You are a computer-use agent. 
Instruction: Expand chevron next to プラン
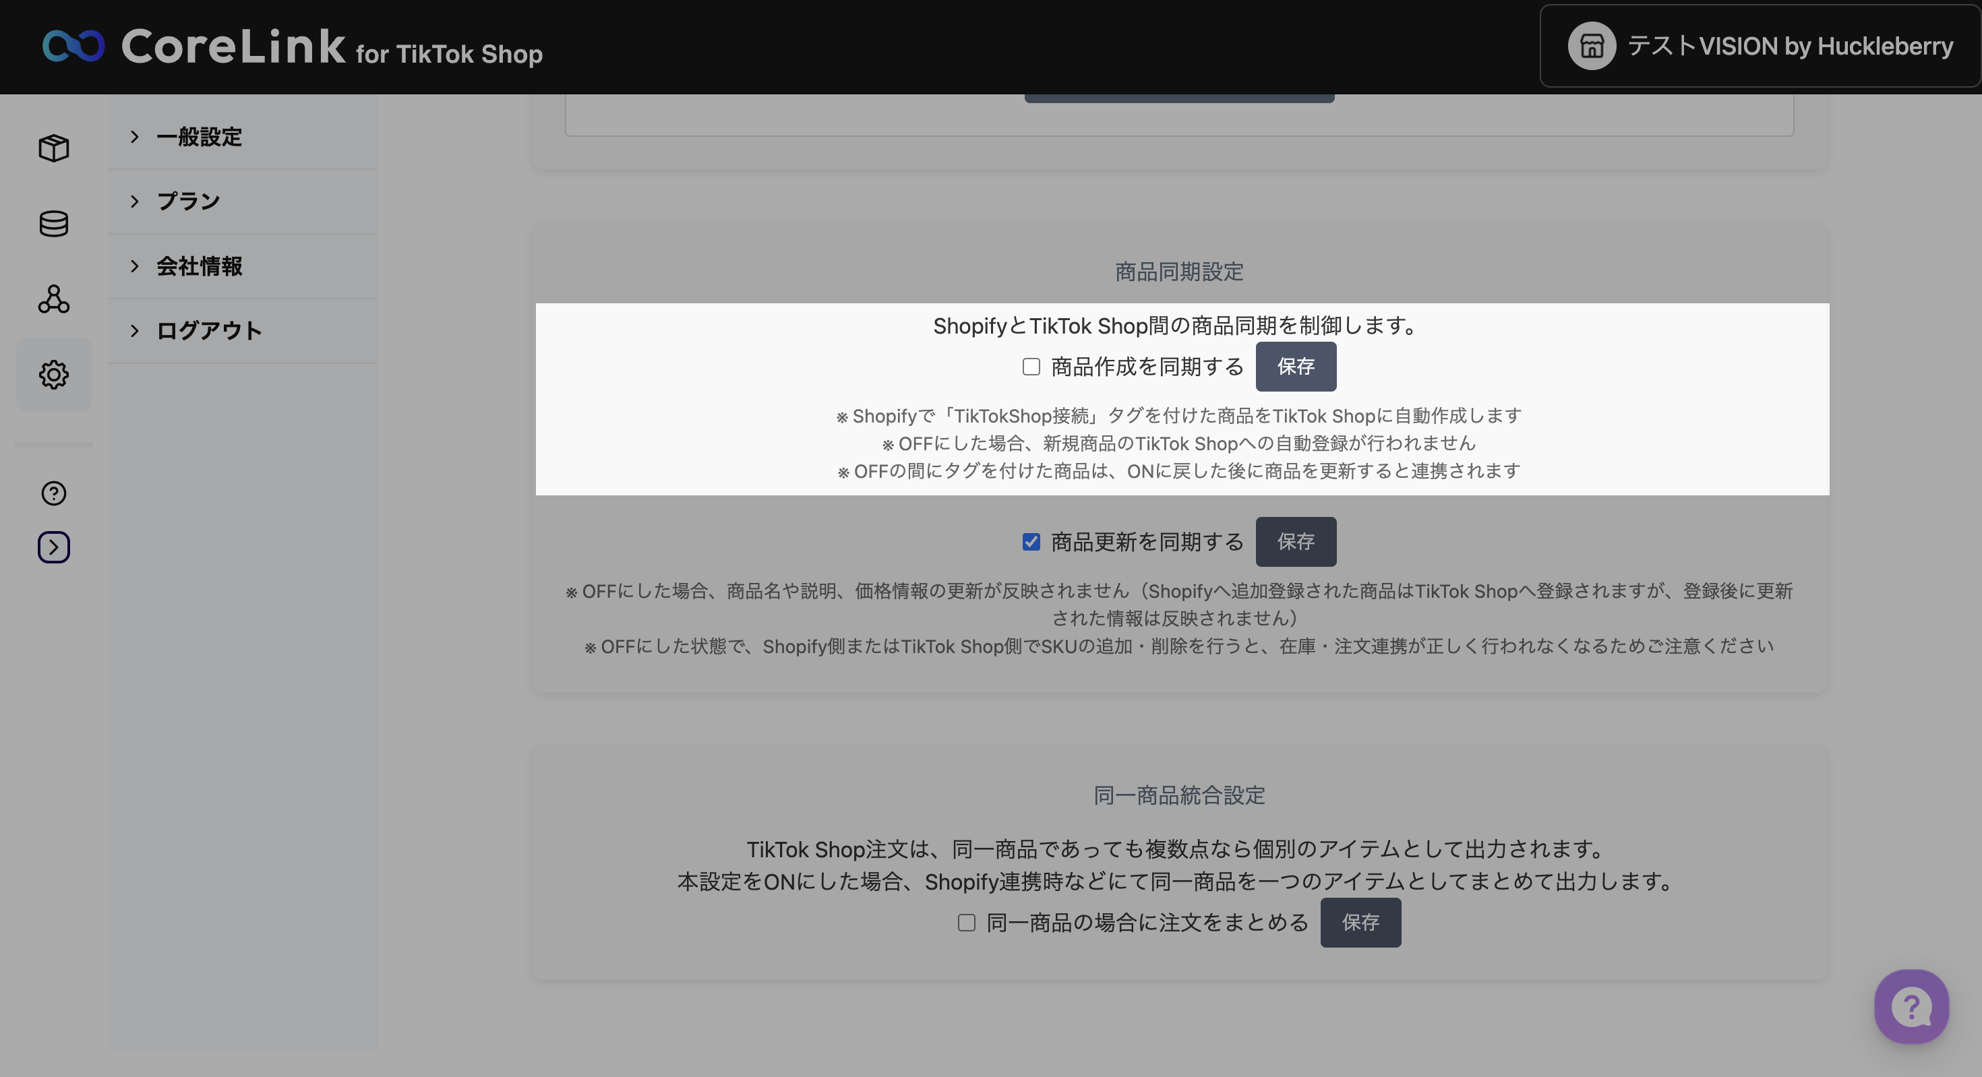click(135, 202)
